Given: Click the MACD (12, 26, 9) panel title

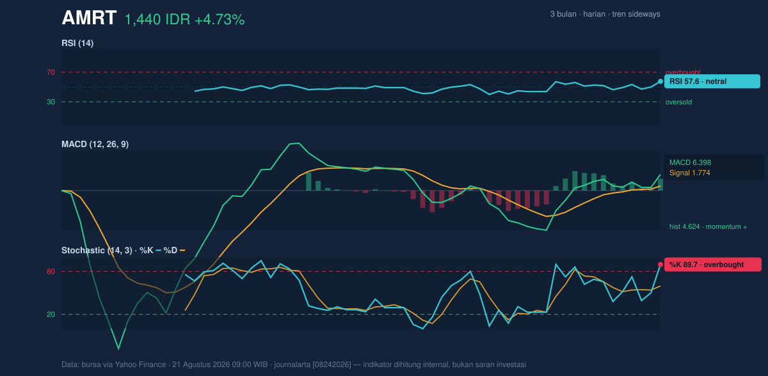Looking at the screenshot, I should pos(95,145).
